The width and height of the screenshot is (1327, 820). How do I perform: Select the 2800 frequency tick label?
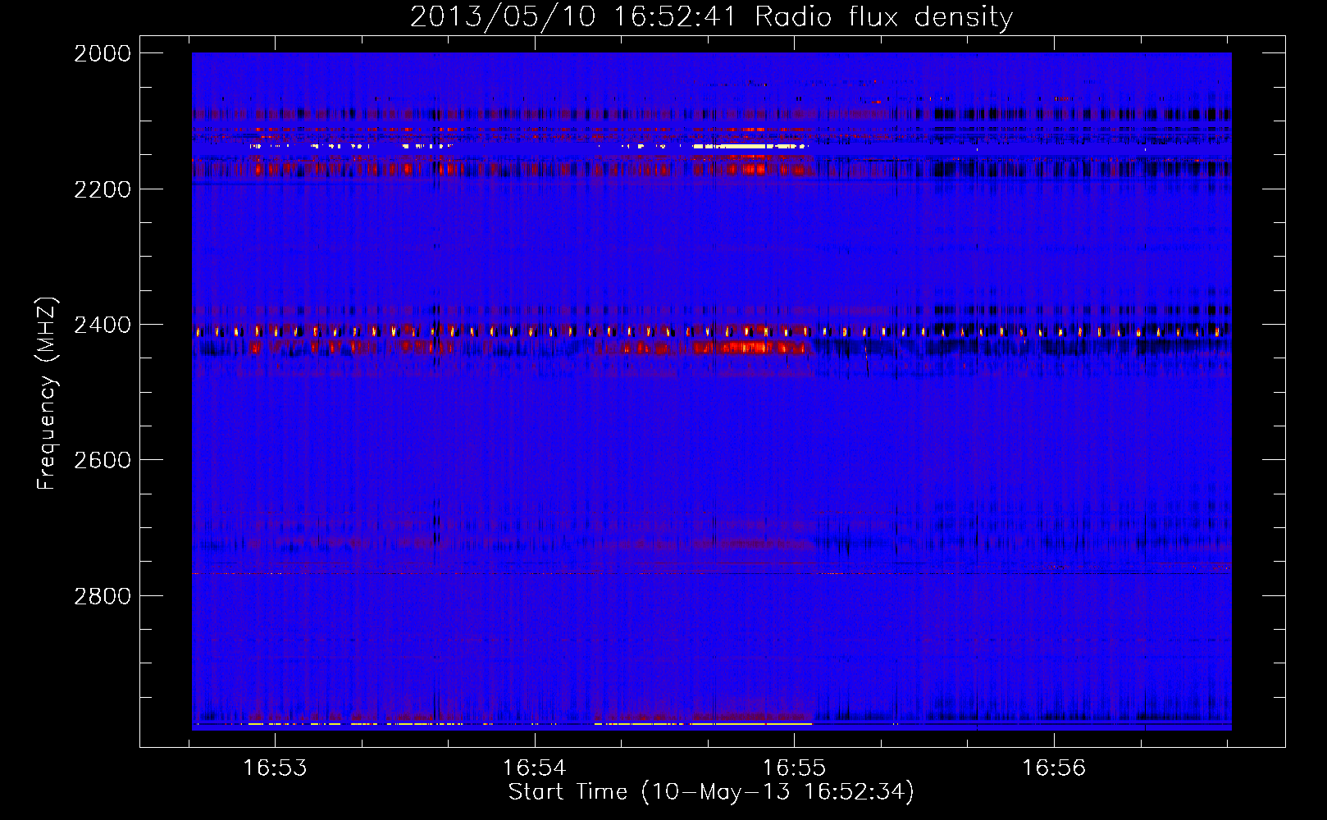click(x=103, y=596)
